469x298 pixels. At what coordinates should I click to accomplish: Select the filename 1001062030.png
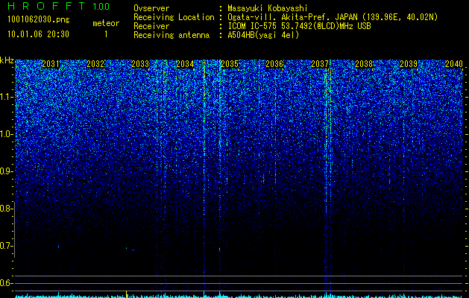point(39,20)
